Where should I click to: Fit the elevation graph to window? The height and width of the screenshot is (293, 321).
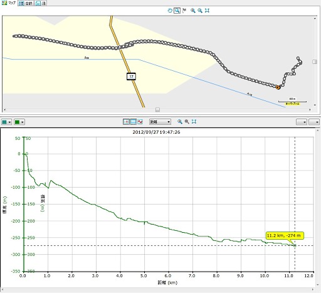click(194, 122)
